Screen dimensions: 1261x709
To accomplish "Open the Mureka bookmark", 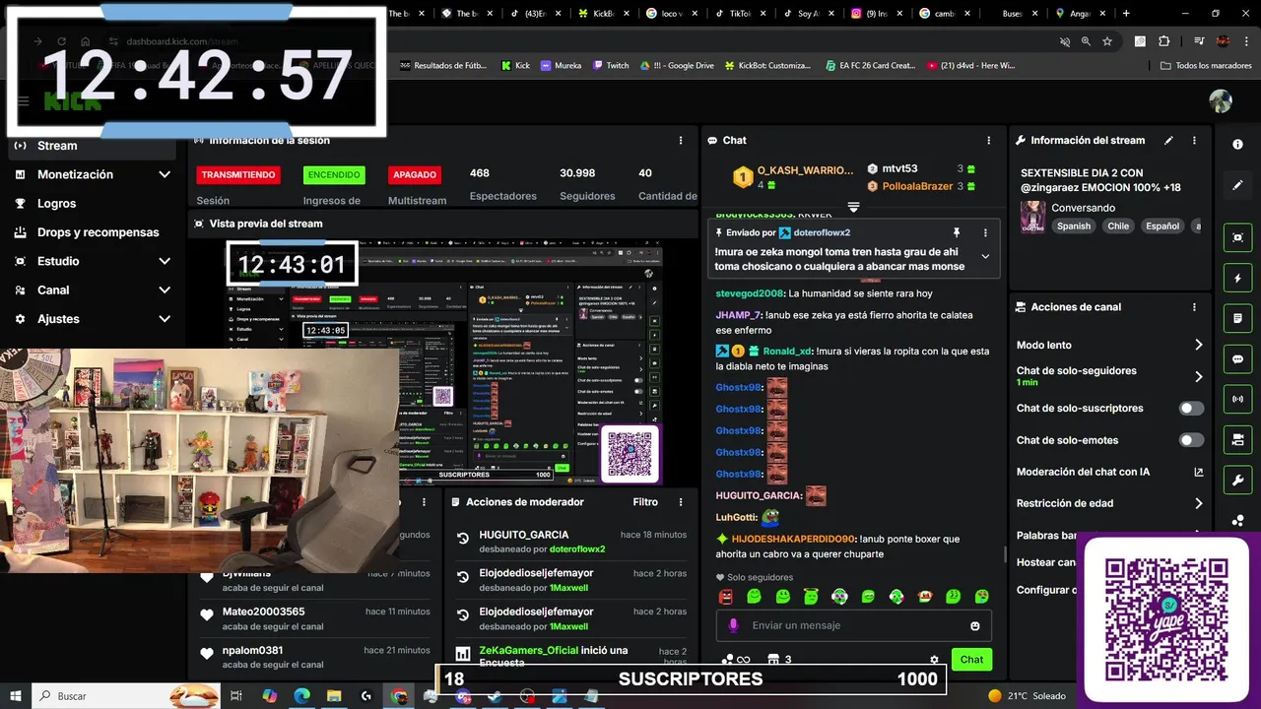I will [561, 65].
